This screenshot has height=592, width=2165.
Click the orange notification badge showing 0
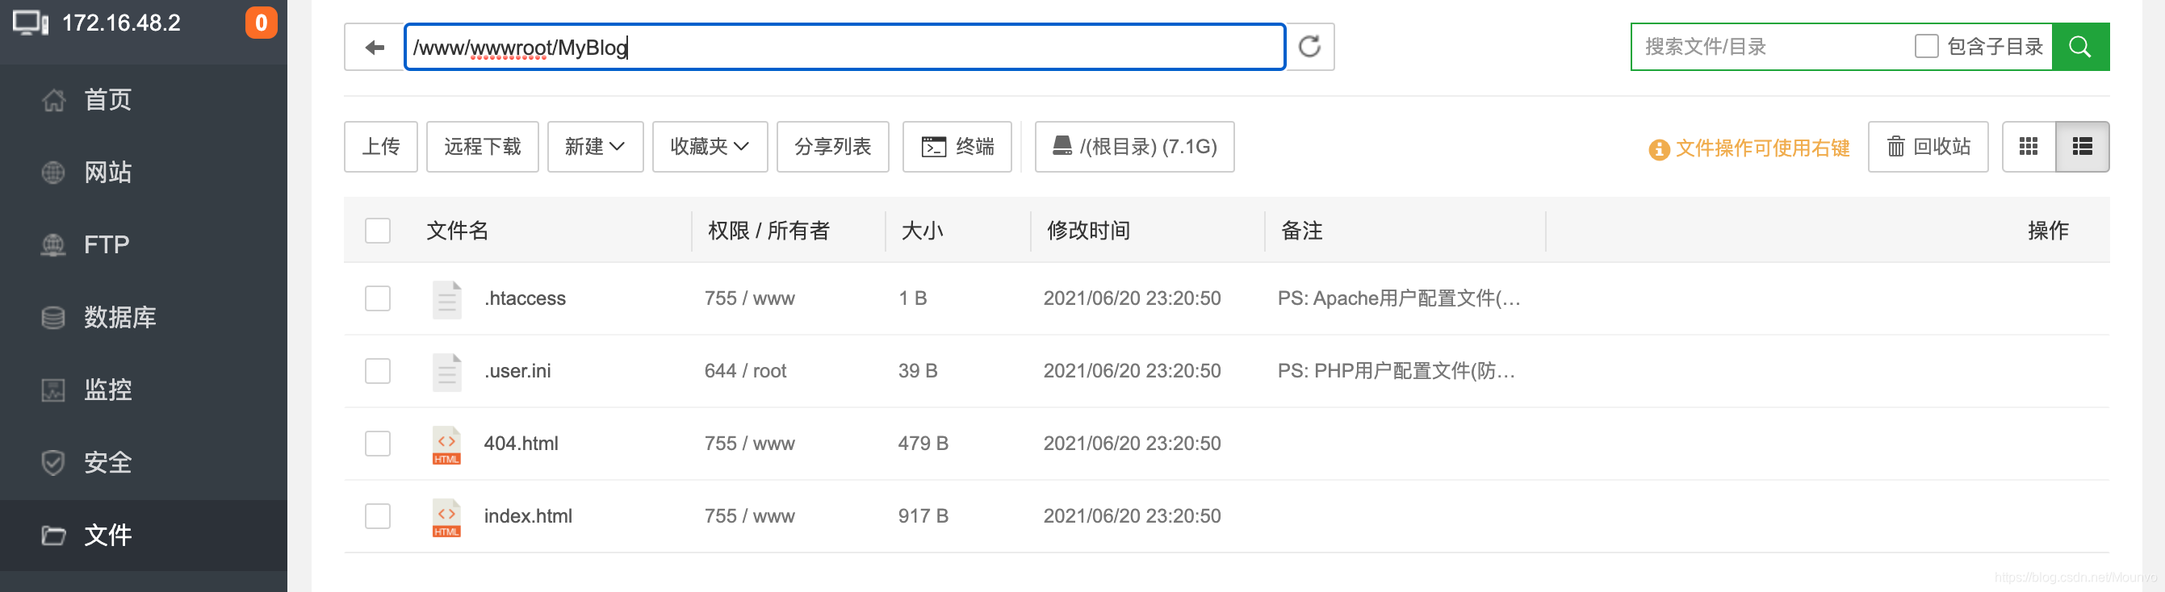[x=262, y=23]
